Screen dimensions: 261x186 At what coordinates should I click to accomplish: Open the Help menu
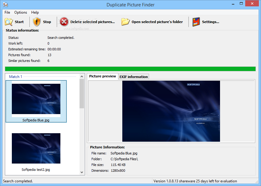pos(35,12)
